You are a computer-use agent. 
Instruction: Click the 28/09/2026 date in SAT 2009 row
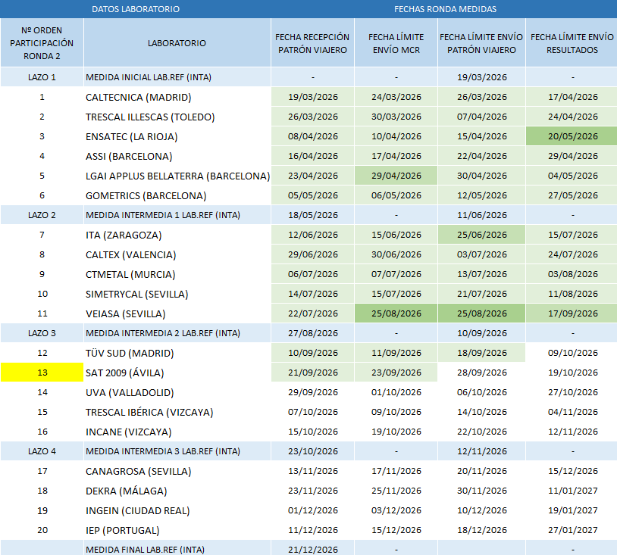[481, 373]
